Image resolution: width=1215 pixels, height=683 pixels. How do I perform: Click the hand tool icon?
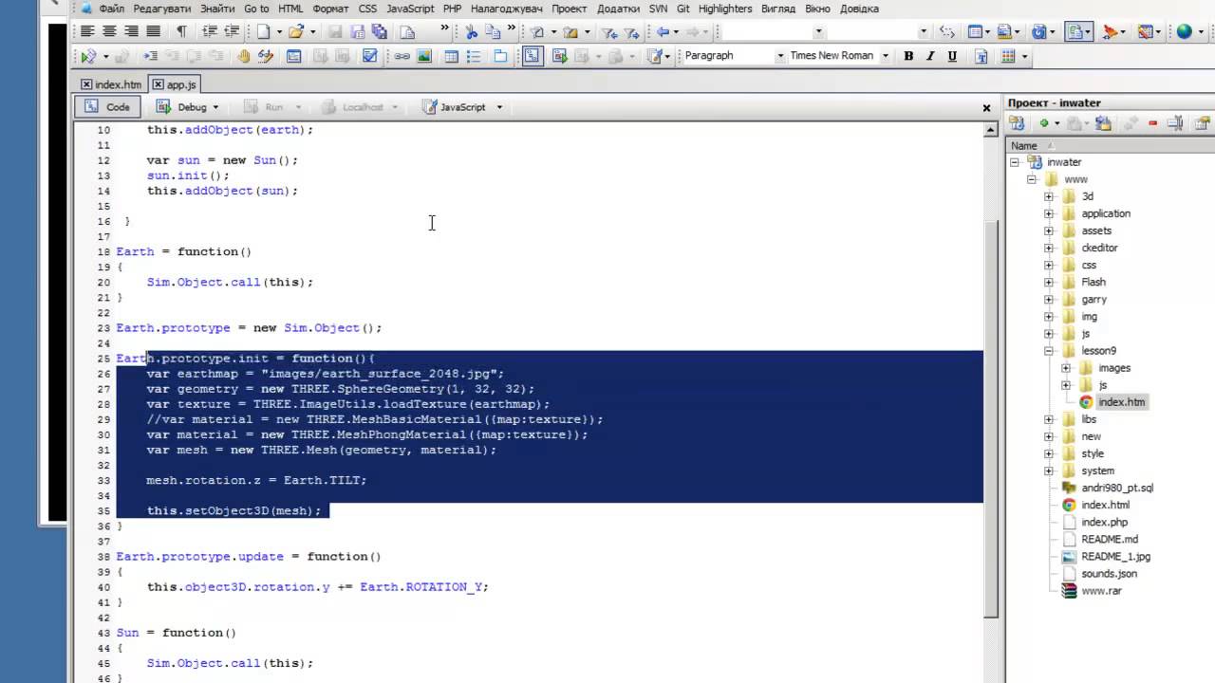[244, 56]
